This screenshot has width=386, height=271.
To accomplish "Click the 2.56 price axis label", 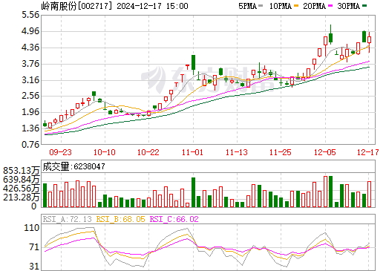I will 30,96.
